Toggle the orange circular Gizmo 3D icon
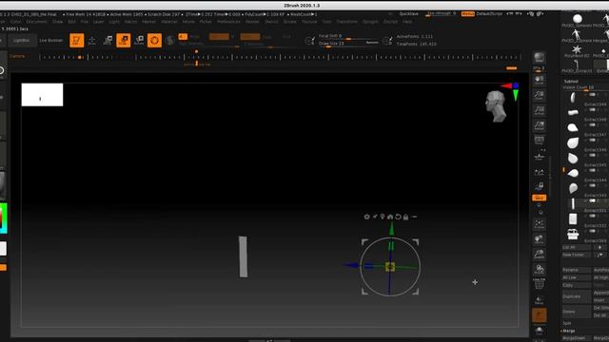This screenshot has height=342, width=609. pos(154,40)
